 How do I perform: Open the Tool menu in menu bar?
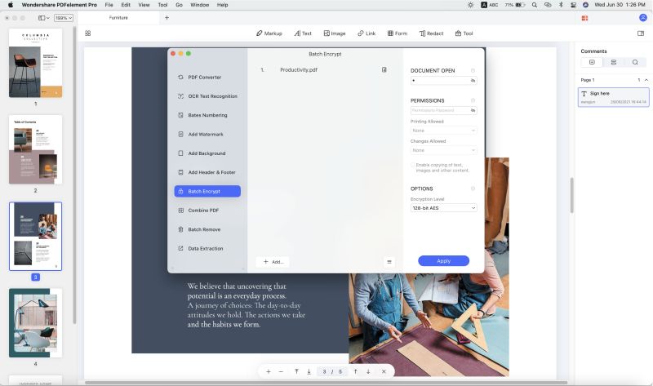pos(162,5)
